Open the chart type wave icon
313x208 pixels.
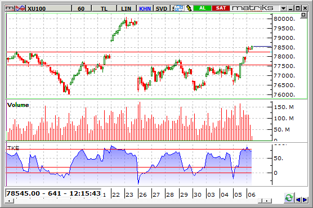[20, 8]
